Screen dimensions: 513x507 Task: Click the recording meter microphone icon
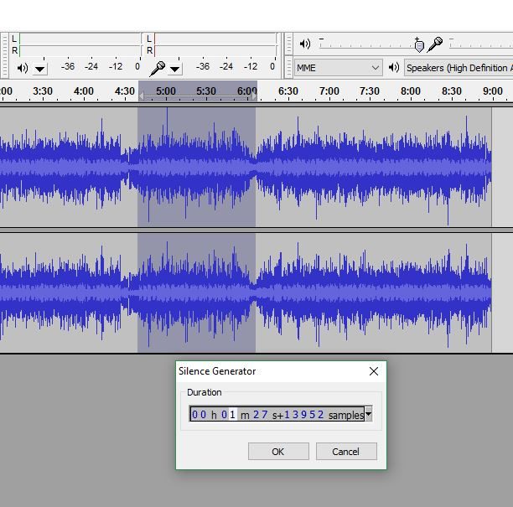pos(157,68)
